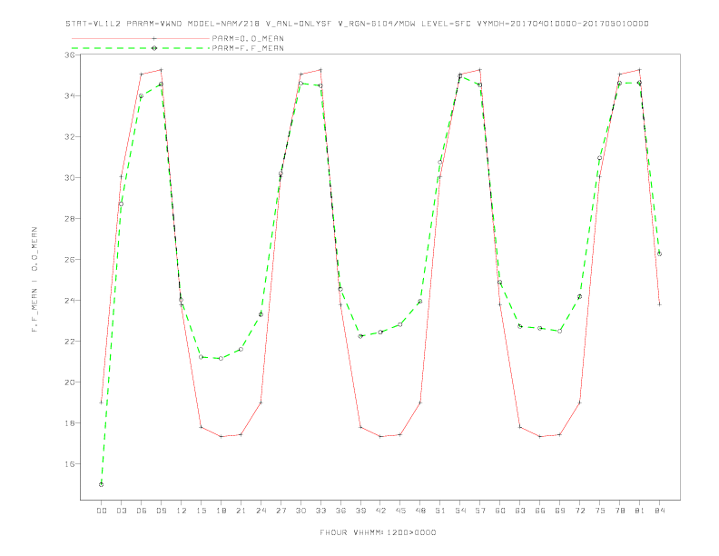Click the x-axis tick label 60

pyautogui.click(x=500, y=511)
